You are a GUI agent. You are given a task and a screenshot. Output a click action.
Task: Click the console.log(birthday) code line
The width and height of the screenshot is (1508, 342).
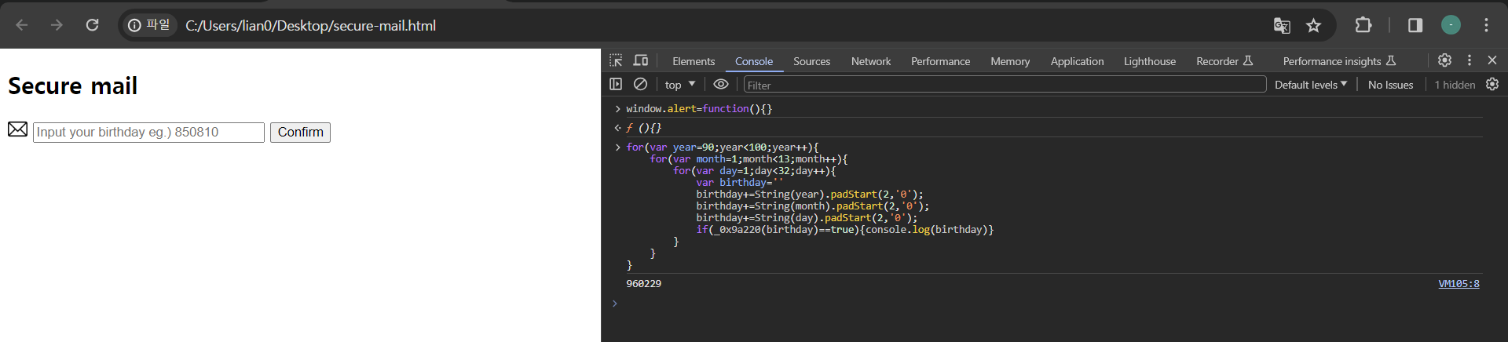point(844,230)
